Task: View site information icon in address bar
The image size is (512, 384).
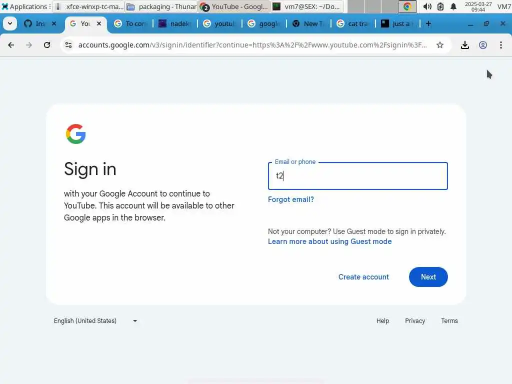Action: (x=68, y=45)
